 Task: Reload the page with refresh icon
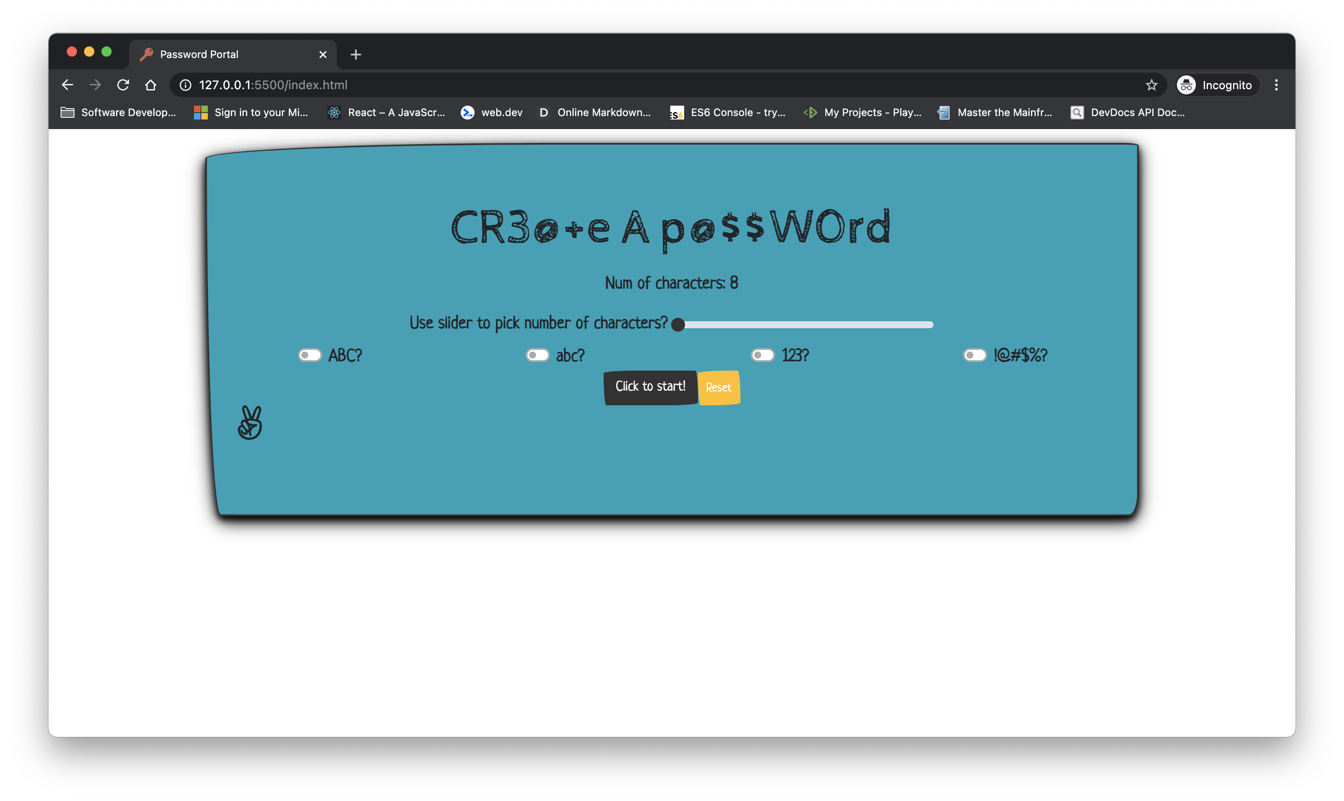coord(123,85)
